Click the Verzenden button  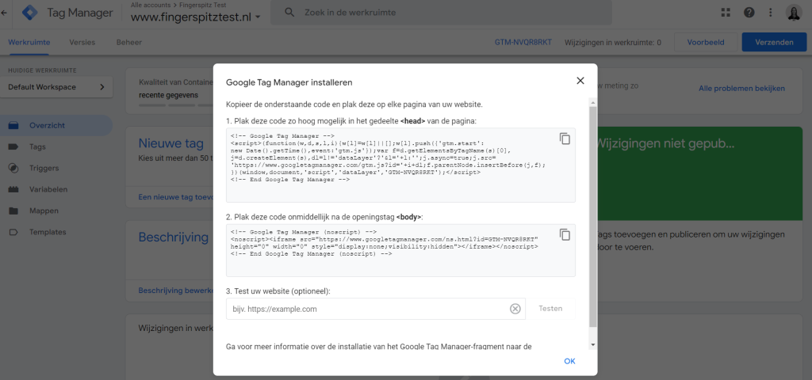tap(774, 43)
